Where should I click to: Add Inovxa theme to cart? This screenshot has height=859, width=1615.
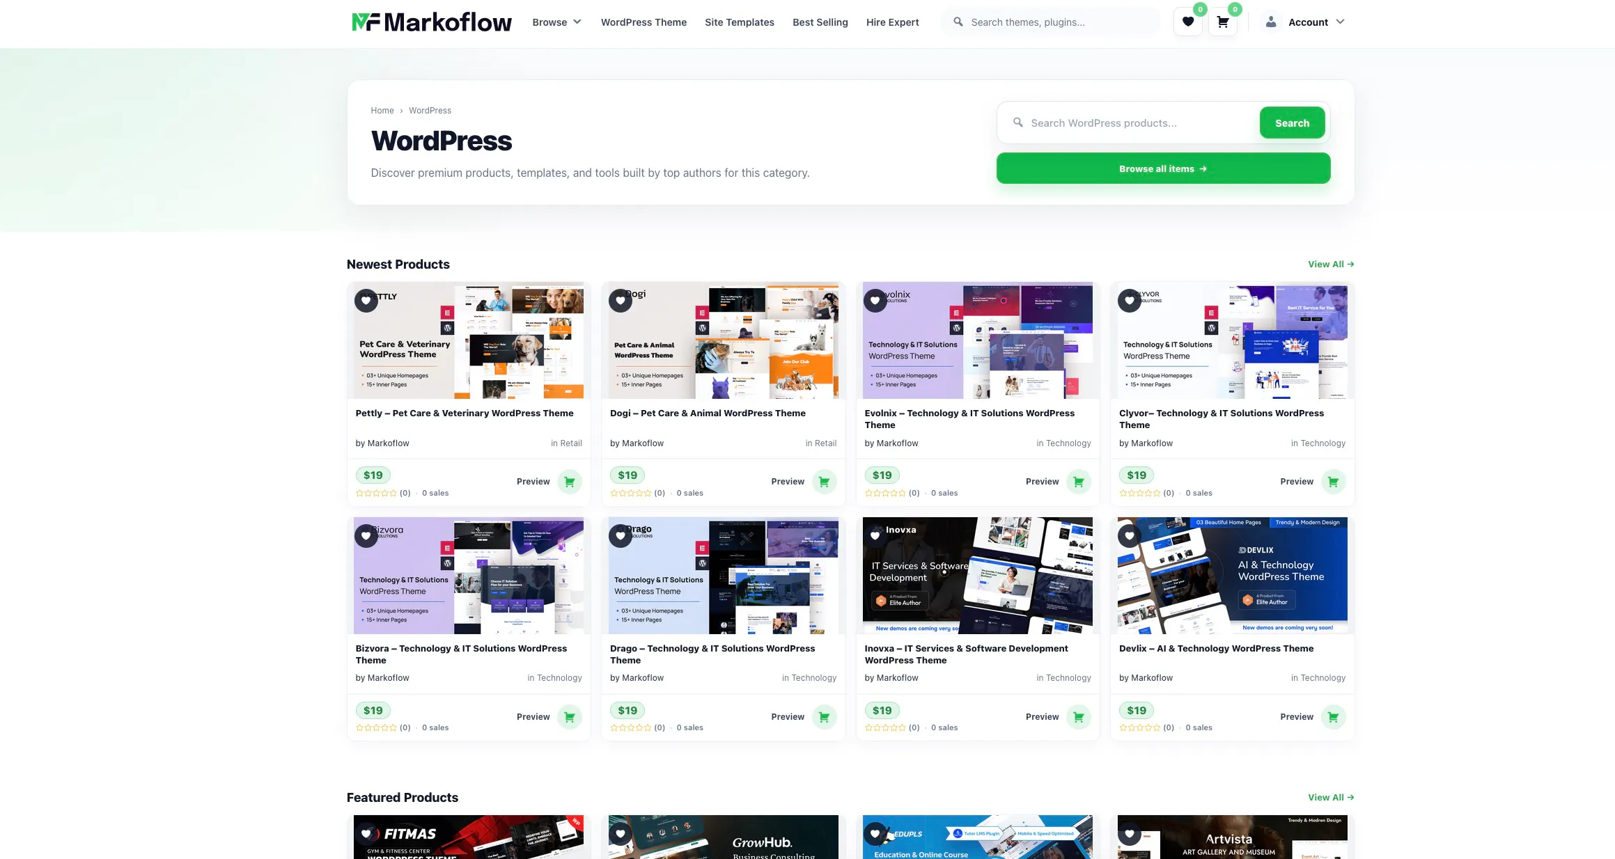(1079, 717)
